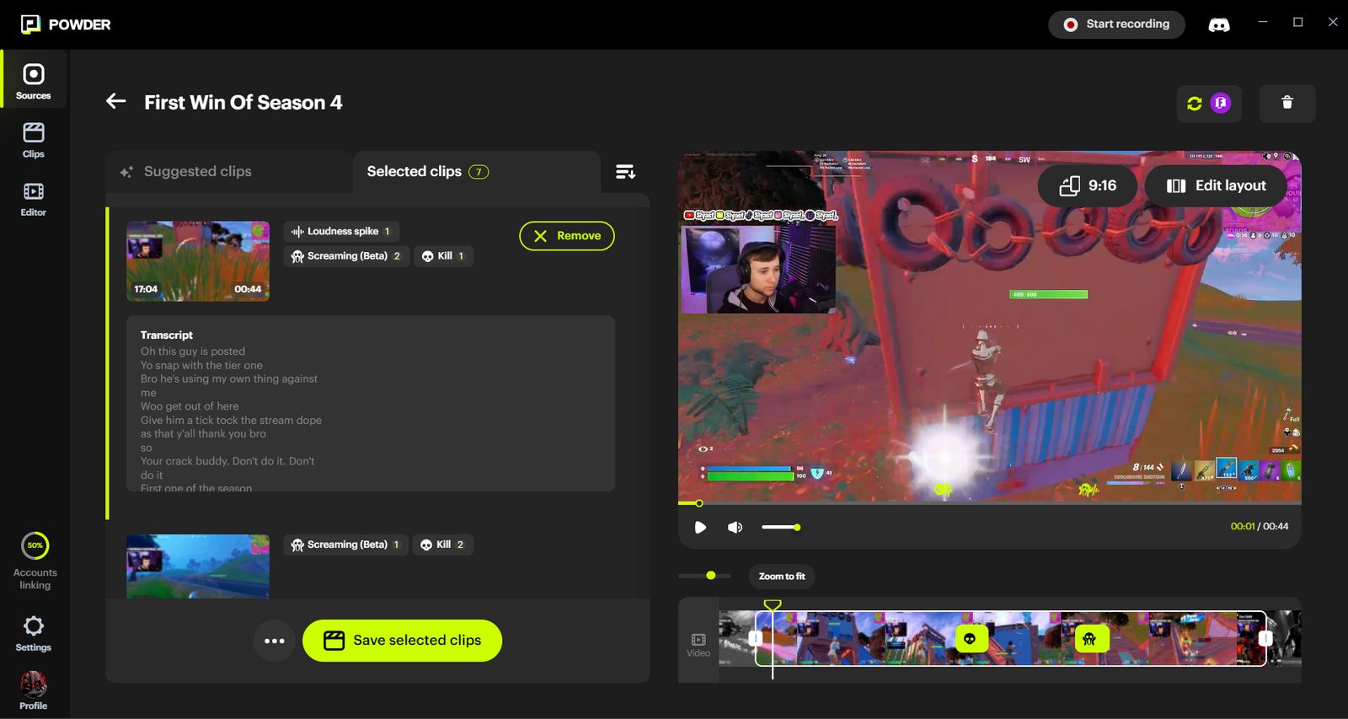1348x719 pixels.
Task: Open the 9:16 aspect ratio selector
Action: coord(1087,185)
